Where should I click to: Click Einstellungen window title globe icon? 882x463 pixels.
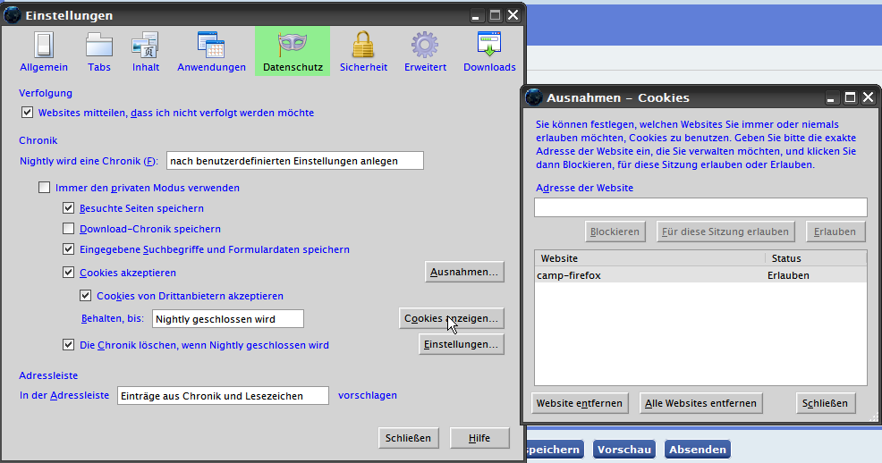coord(12,15)
